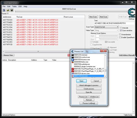Toggle the CopyOnWrite checkbox
The height and width of the screenshot is (118, 137).
coord(91,45)
